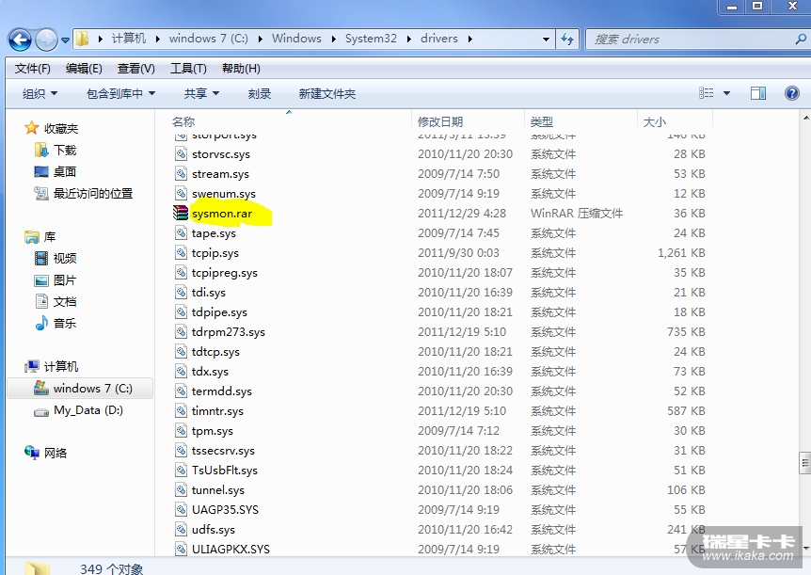Open the 查看(V) menu

[136, 69]
